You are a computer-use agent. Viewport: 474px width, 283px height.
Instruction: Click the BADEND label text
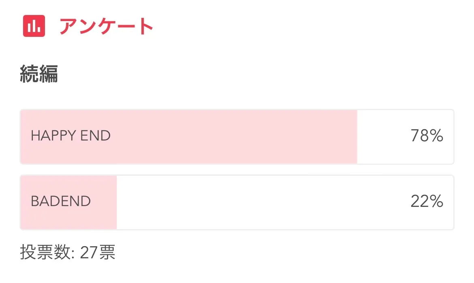pos(61,201)
